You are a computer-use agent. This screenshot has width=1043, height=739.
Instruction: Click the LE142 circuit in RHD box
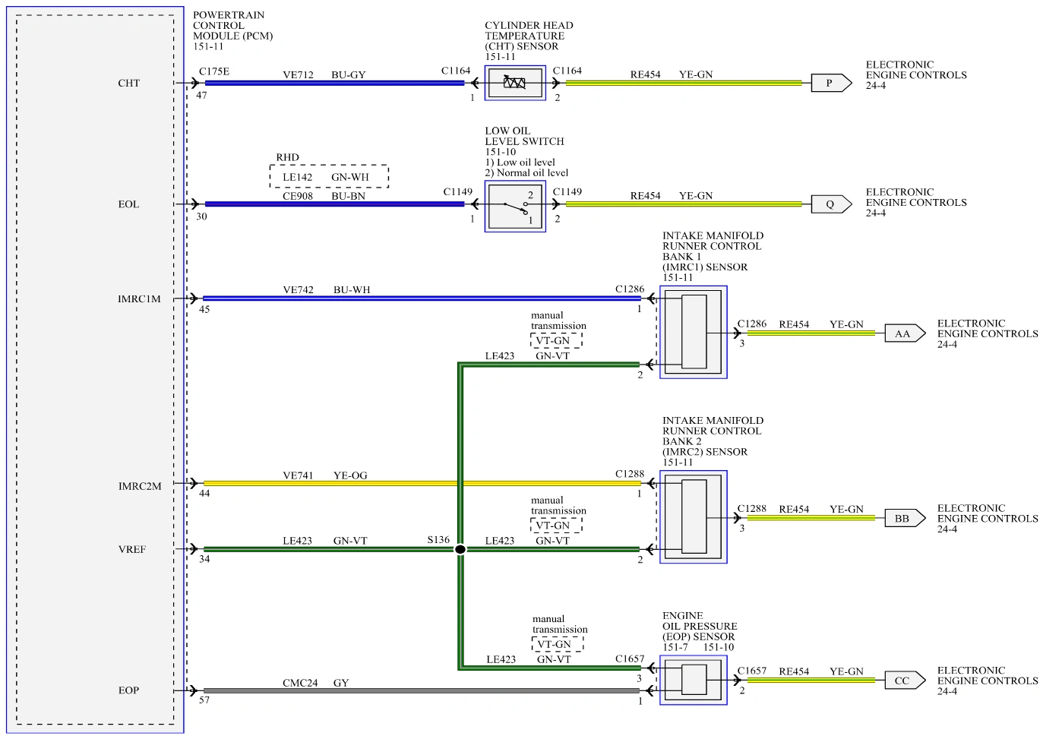[x=298, y=177]
